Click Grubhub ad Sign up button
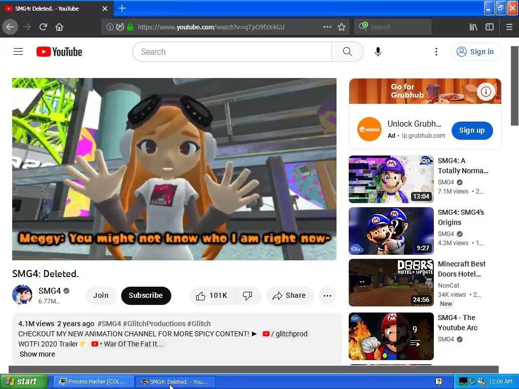Screen dimensions: 519x389 click(x=472, y=130)
